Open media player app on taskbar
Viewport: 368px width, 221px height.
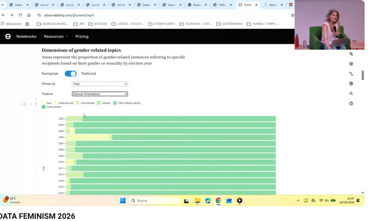pyautogui.click(x=240, y=201)
